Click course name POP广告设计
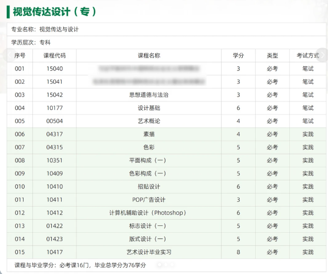Image resolution: width=328 pixels, height=274 pixels. [x=149, y=200]
